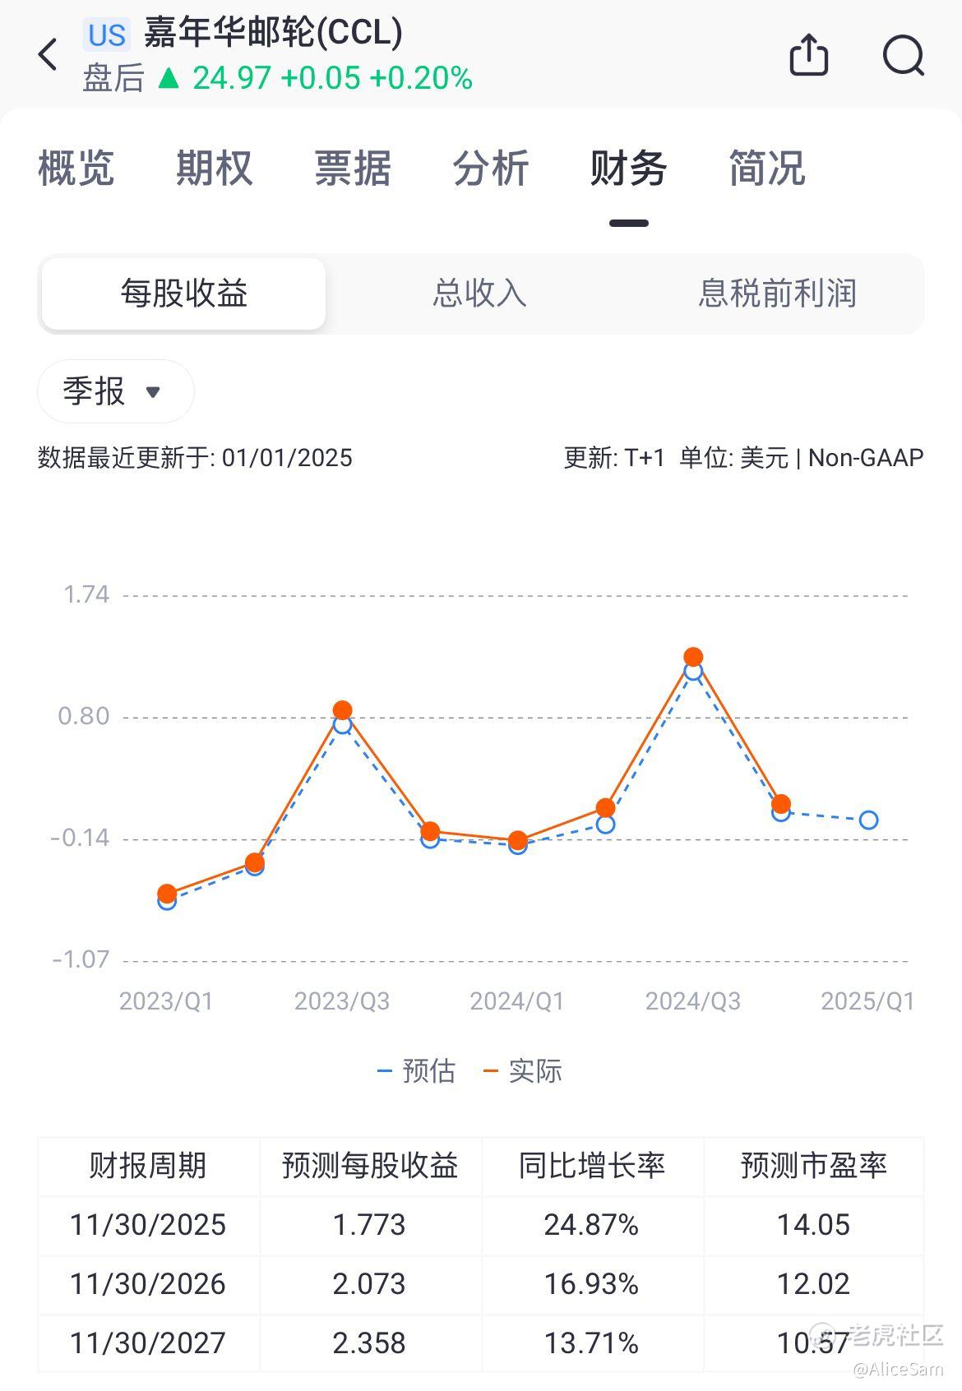This screenshot has width=962, height=1391.
Task: Open the 票据 tab
Action: (x=352, y=168)
